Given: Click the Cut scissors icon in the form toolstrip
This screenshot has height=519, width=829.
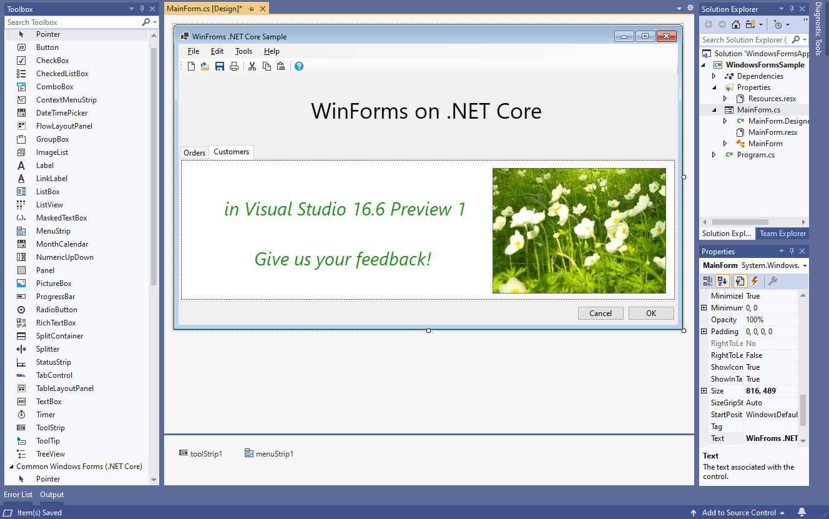Looking at the screenshot, I should pyautogui.click(x=252, y=66).
